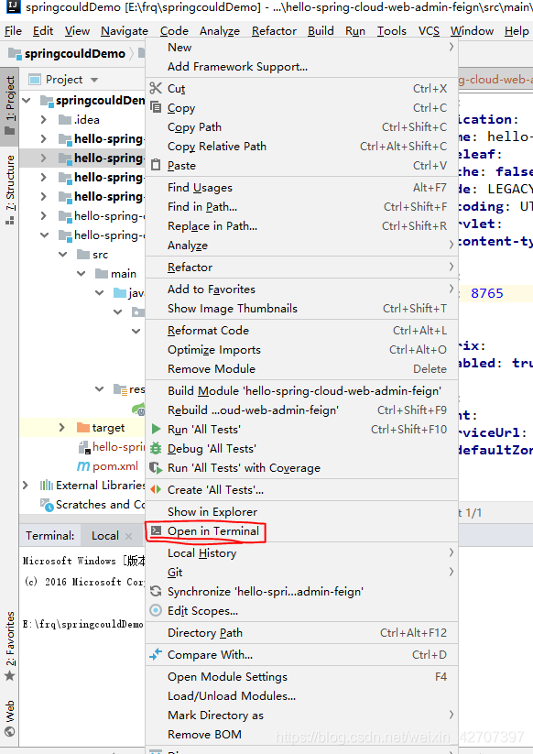Click the coverage shield icon
This screenshot has width=533, height=754.
pyautogui.click(x=156, y=467)
